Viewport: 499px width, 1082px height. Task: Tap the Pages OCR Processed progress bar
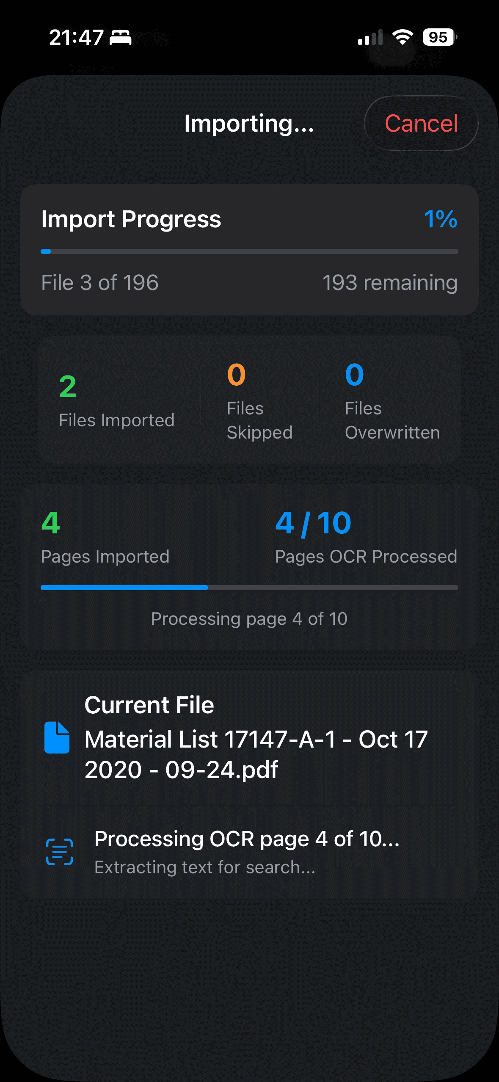(249, 587)
